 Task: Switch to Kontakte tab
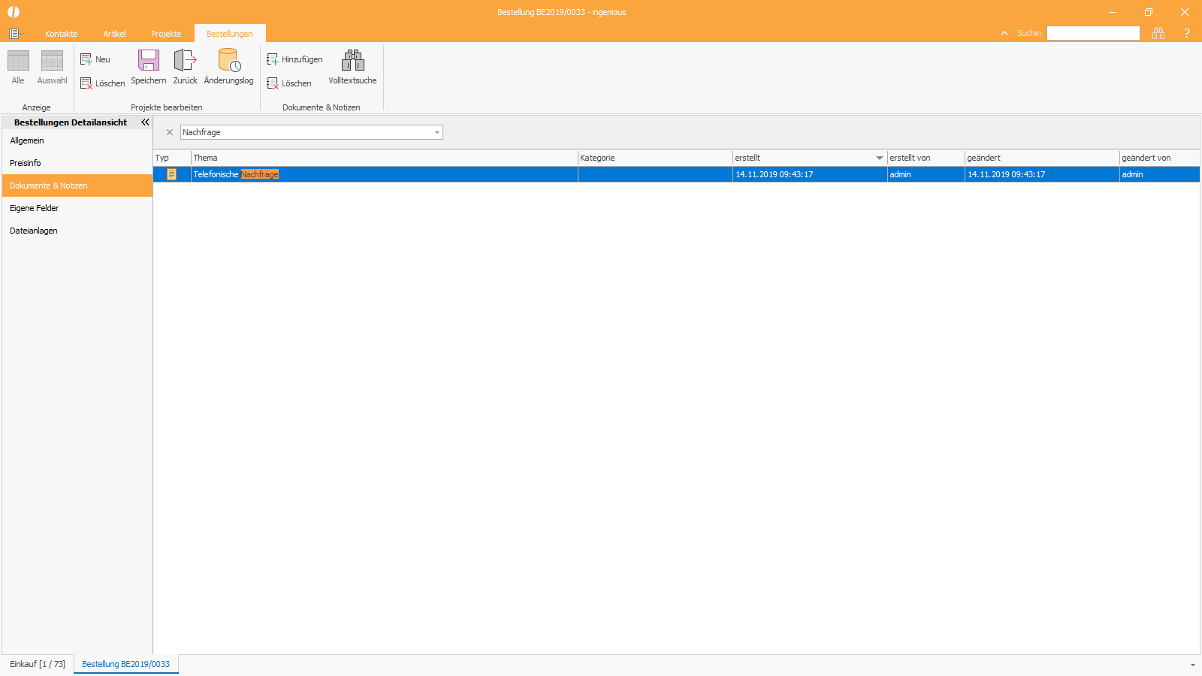[x=62, y=34]
